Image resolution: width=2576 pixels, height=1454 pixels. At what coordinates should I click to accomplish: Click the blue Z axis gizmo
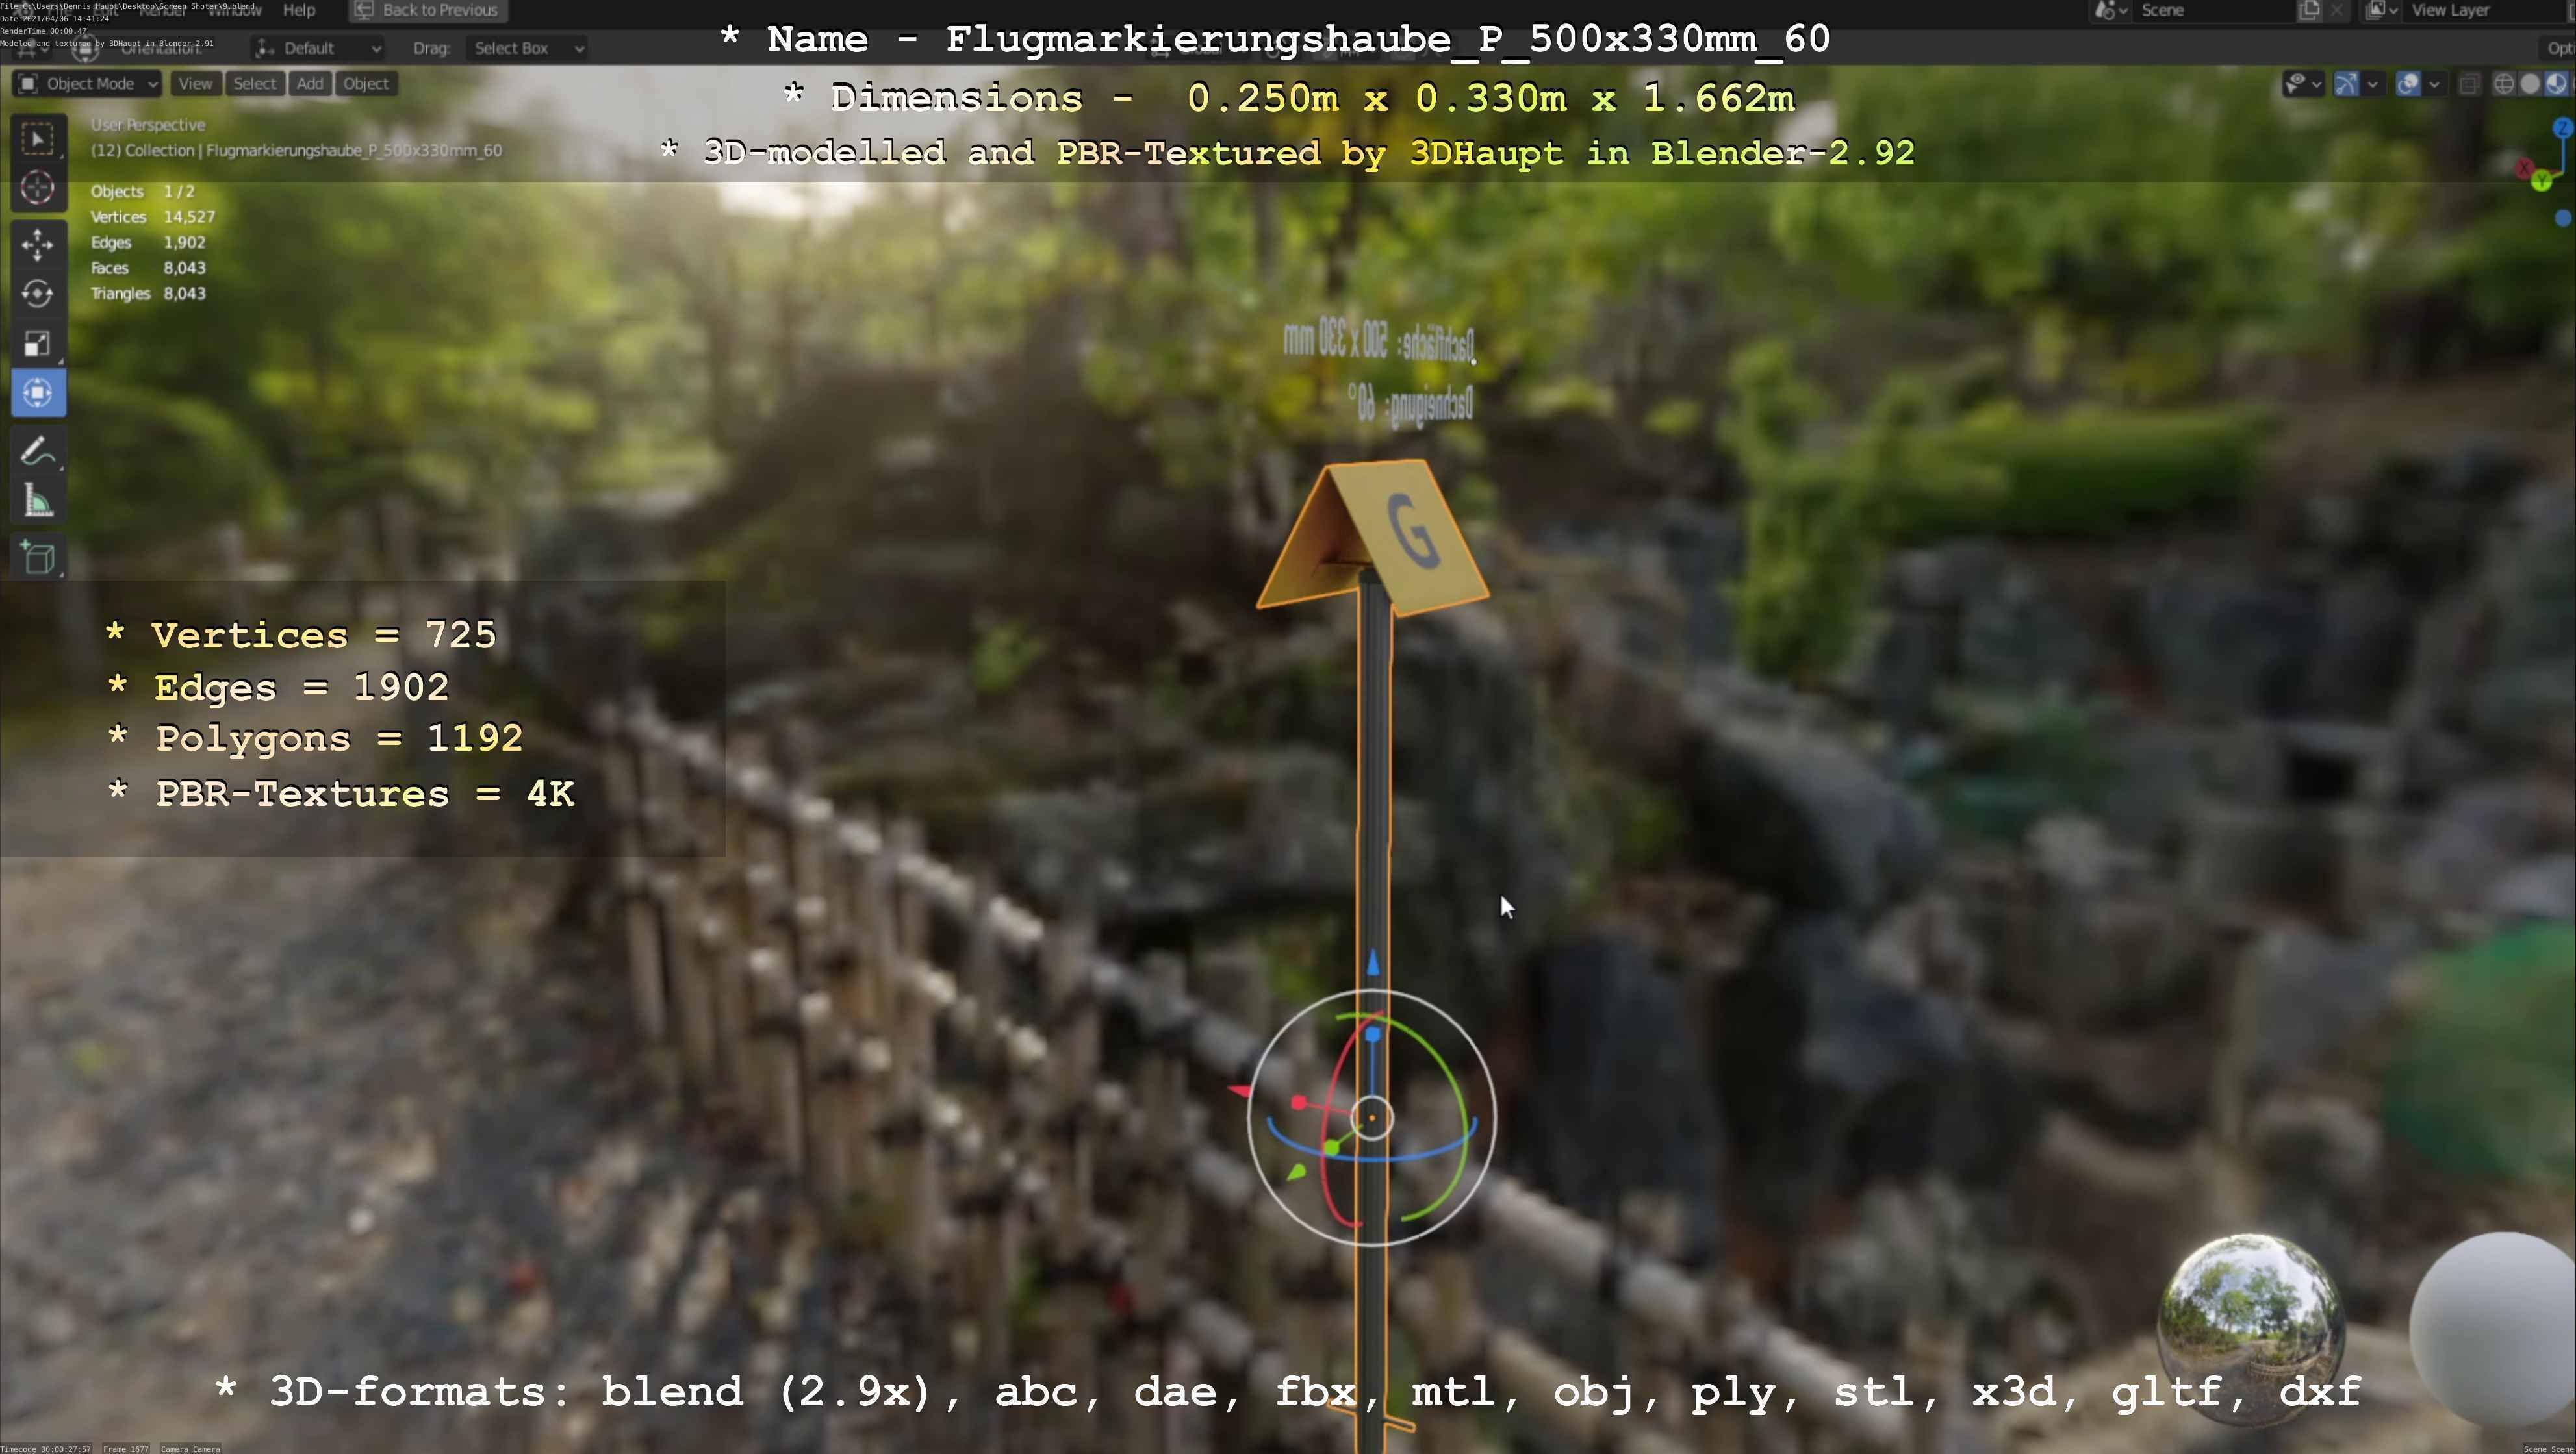(x=2562, y=128)
